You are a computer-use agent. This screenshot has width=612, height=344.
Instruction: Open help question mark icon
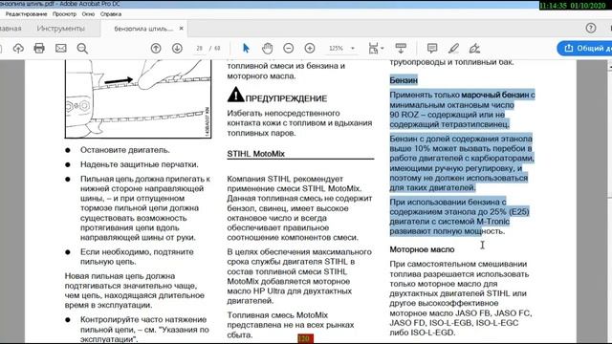click(x=591, y=28)
